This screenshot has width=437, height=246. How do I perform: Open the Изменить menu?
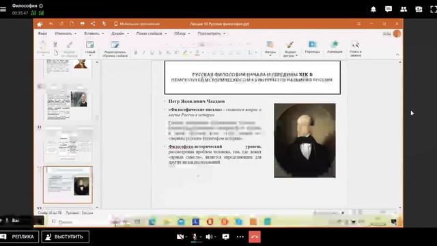point(66,33)
